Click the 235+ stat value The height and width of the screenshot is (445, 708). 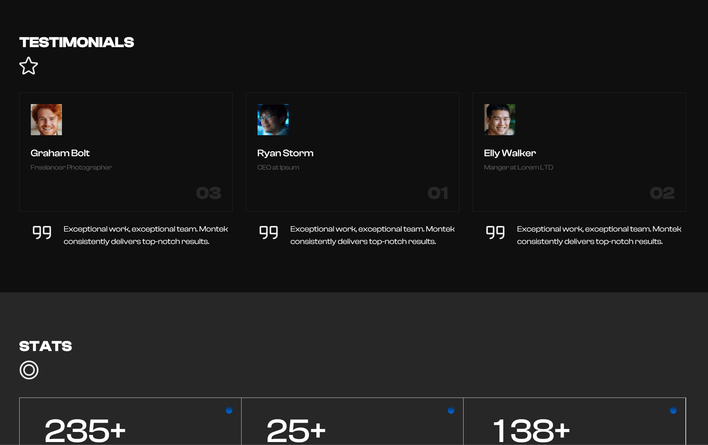[x=85, y=430]
